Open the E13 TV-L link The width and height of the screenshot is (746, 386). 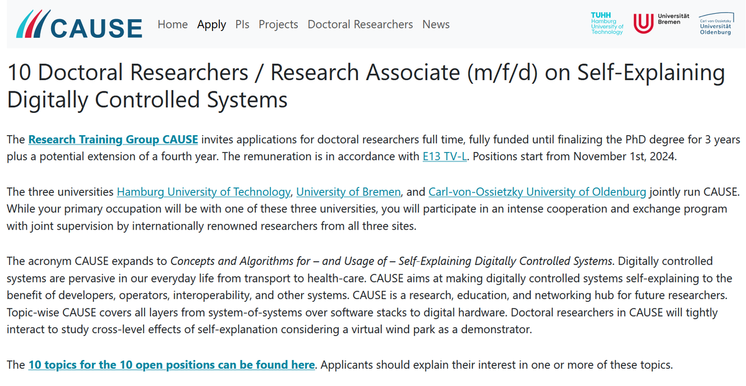coord(444,156)
